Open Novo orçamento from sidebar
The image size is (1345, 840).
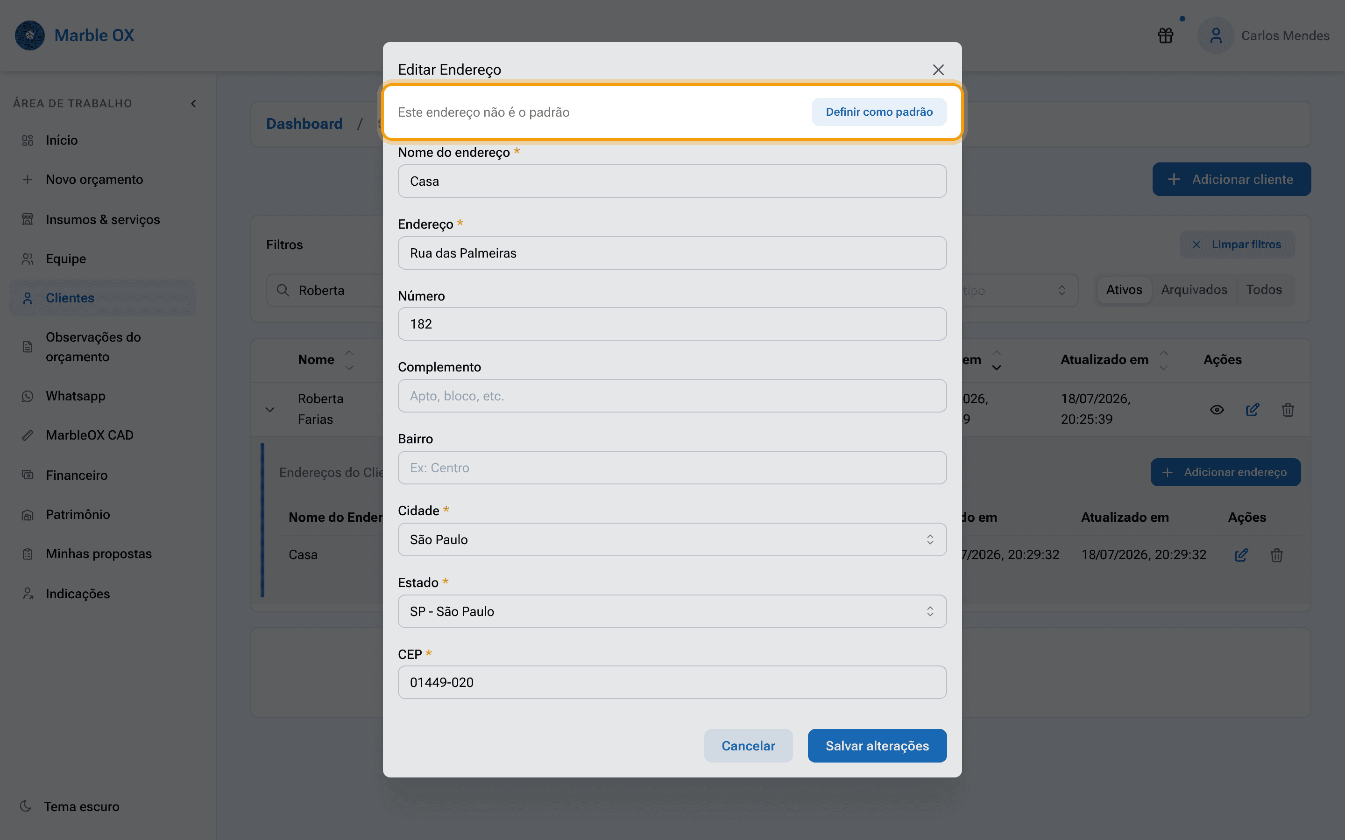point(103,180)
